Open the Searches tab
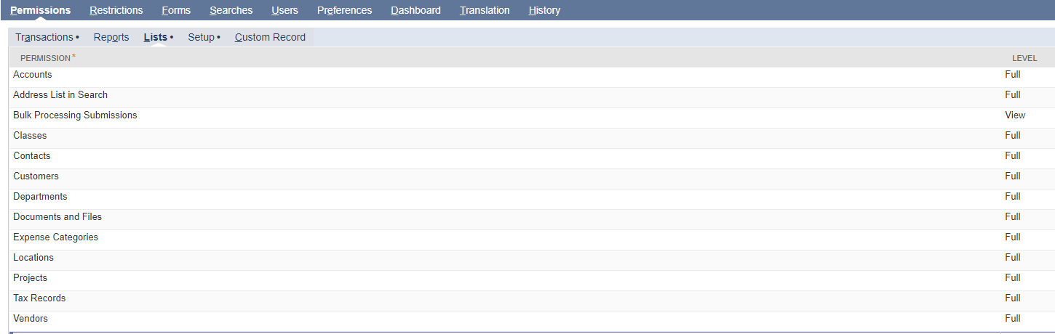Screen dimensions: 1055x334 (x=231, y=10)
